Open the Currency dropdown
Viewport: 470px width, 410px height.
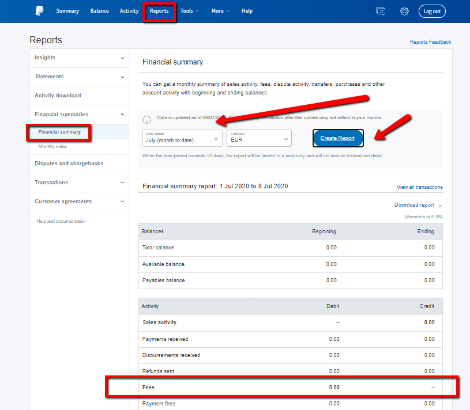(259, 138)
